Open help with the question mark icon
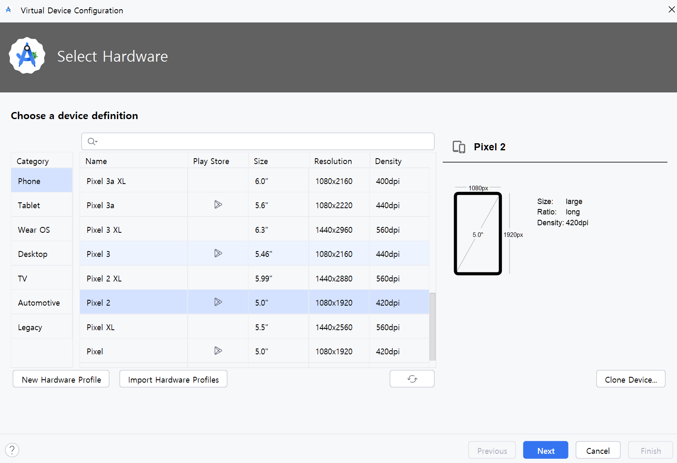 (x=12, y=450)
